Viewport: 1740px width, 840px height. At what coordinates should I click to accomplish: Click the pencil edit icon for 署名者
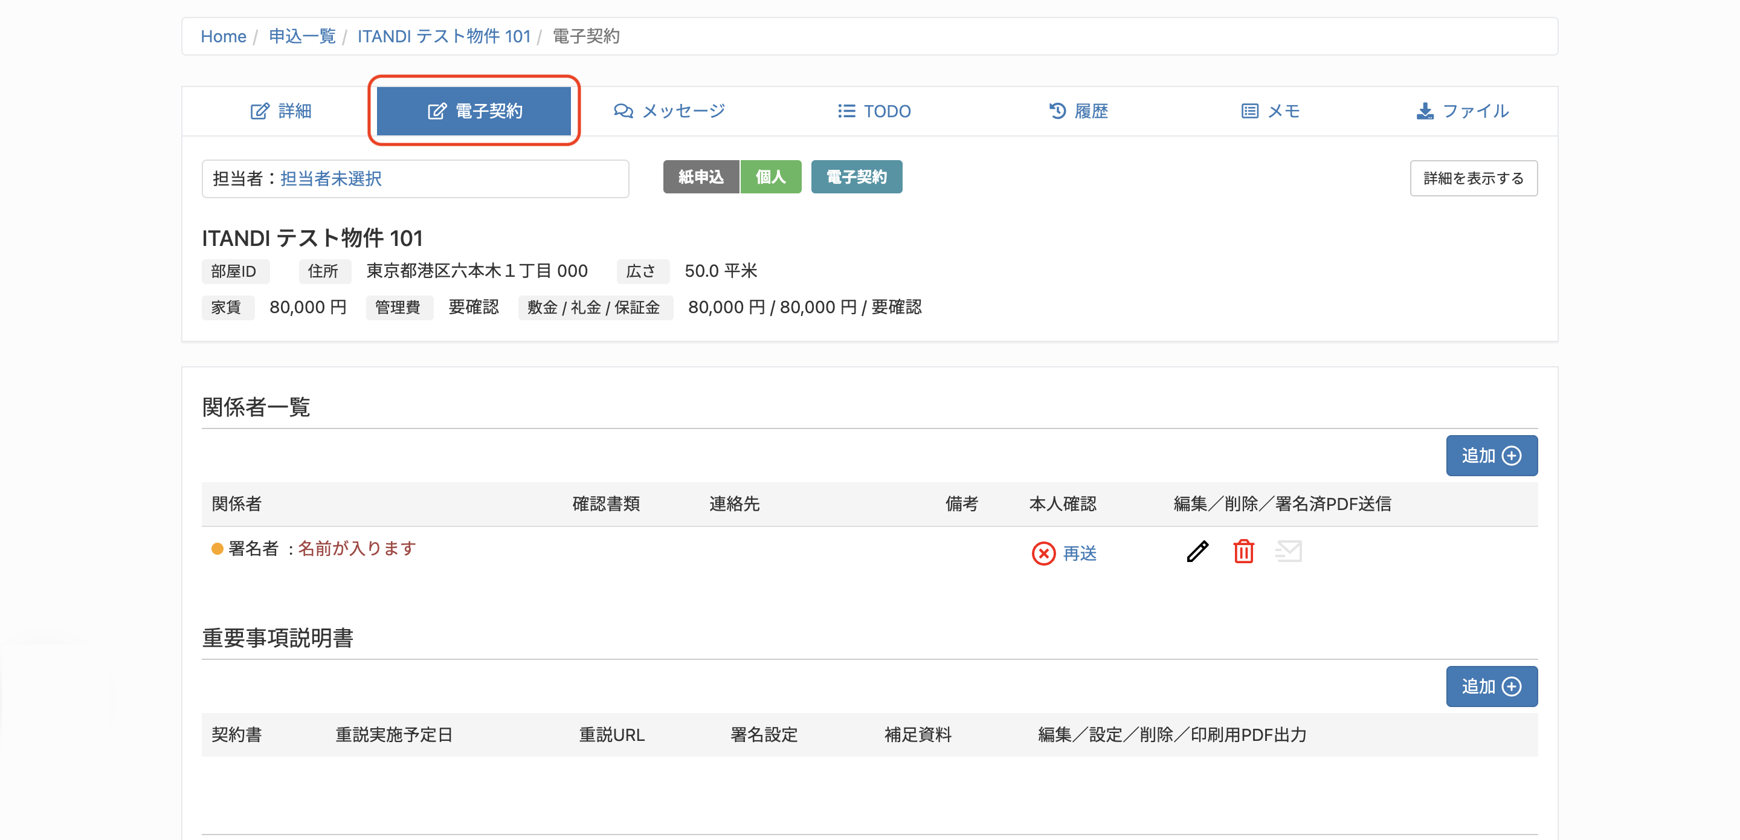tap(1197, 552)
